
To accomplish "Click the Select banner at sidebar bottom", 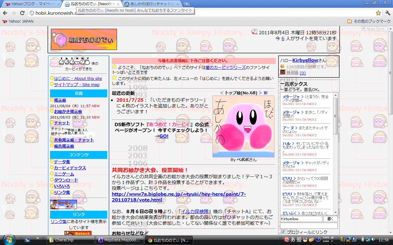I will click(78, 233).
